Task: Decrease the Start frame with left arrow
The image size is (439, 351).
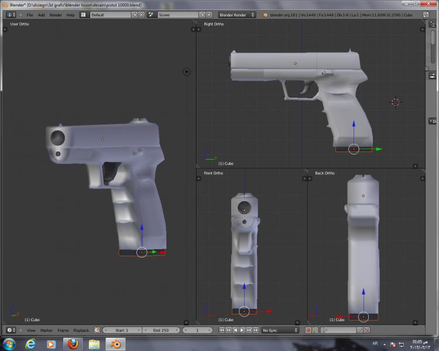Action: (x=105, y=330)
